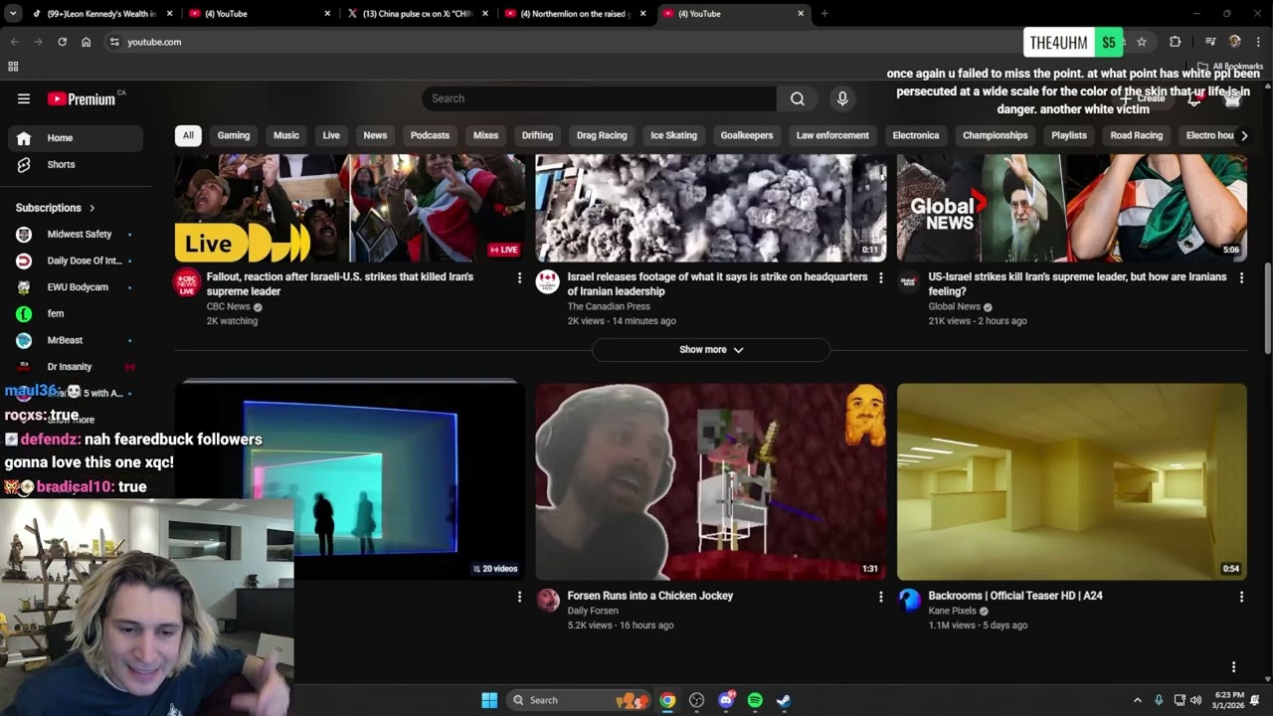The image size is (1273, 716).
Task: Open fern channel subscription
Action: (x=76, y=313)
